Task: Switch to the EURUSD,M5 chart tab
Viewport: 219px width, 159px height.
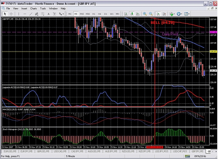Action: 10,151
